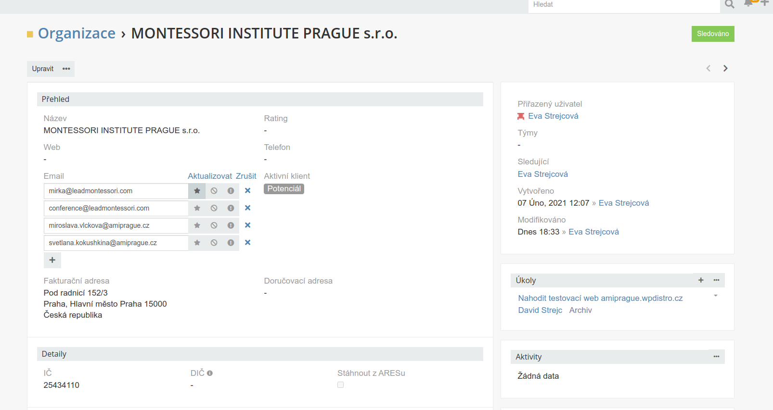Image resolution: width=773 pixels, height=410 pixels.
Task: Expand the Nahodit testovací web task dropdown
Action: click(x=716, y=296)
